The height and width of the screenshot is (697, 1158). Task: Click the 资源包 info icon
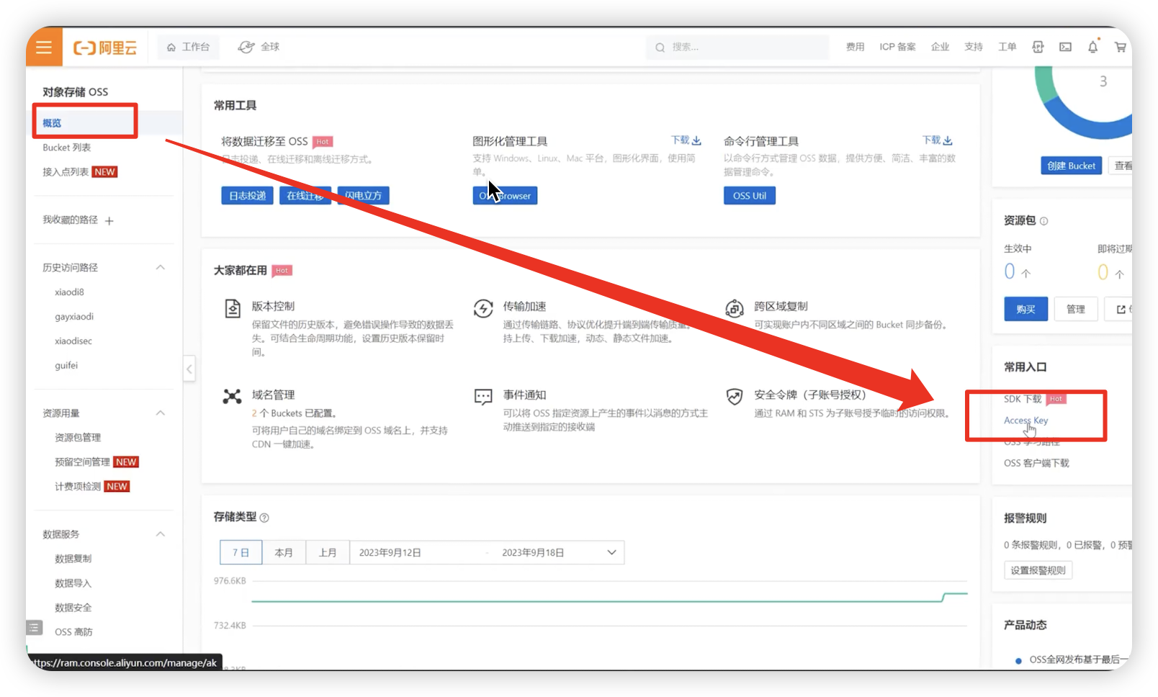pyautogui.click(x=1044, y=221)
